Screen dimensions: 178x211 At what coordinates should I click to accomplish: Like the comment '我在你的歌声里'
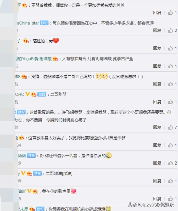170,199
